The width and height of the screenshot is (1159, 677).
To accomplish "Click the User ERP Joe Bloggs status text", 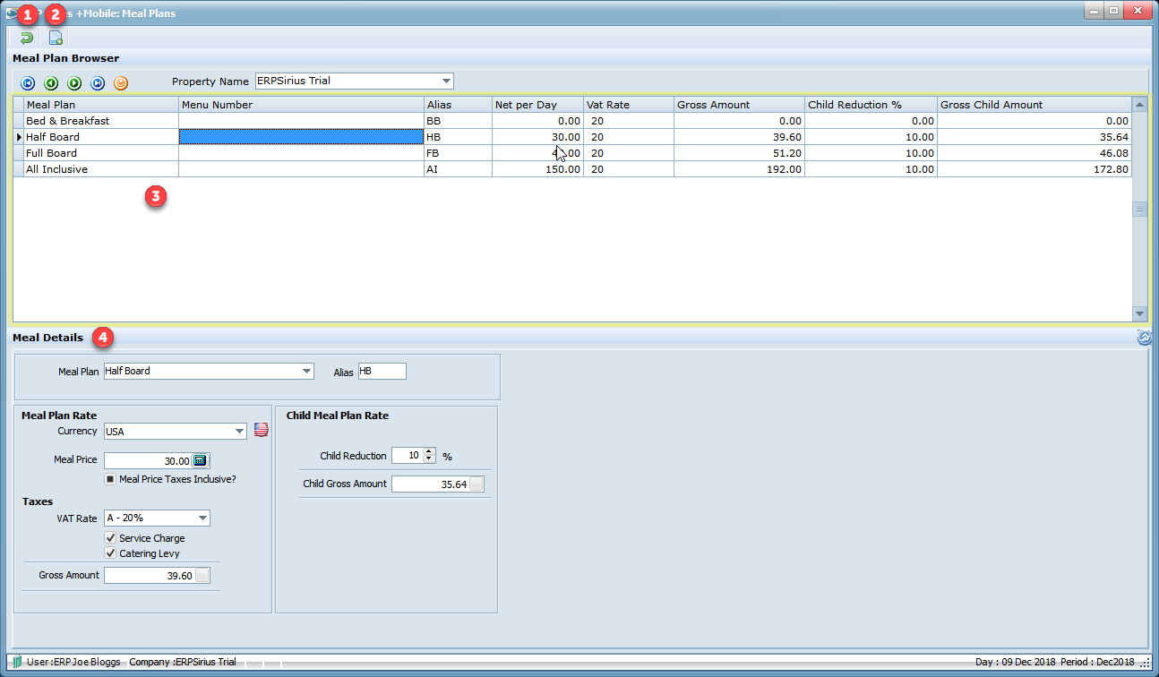I will click(73, 662).
